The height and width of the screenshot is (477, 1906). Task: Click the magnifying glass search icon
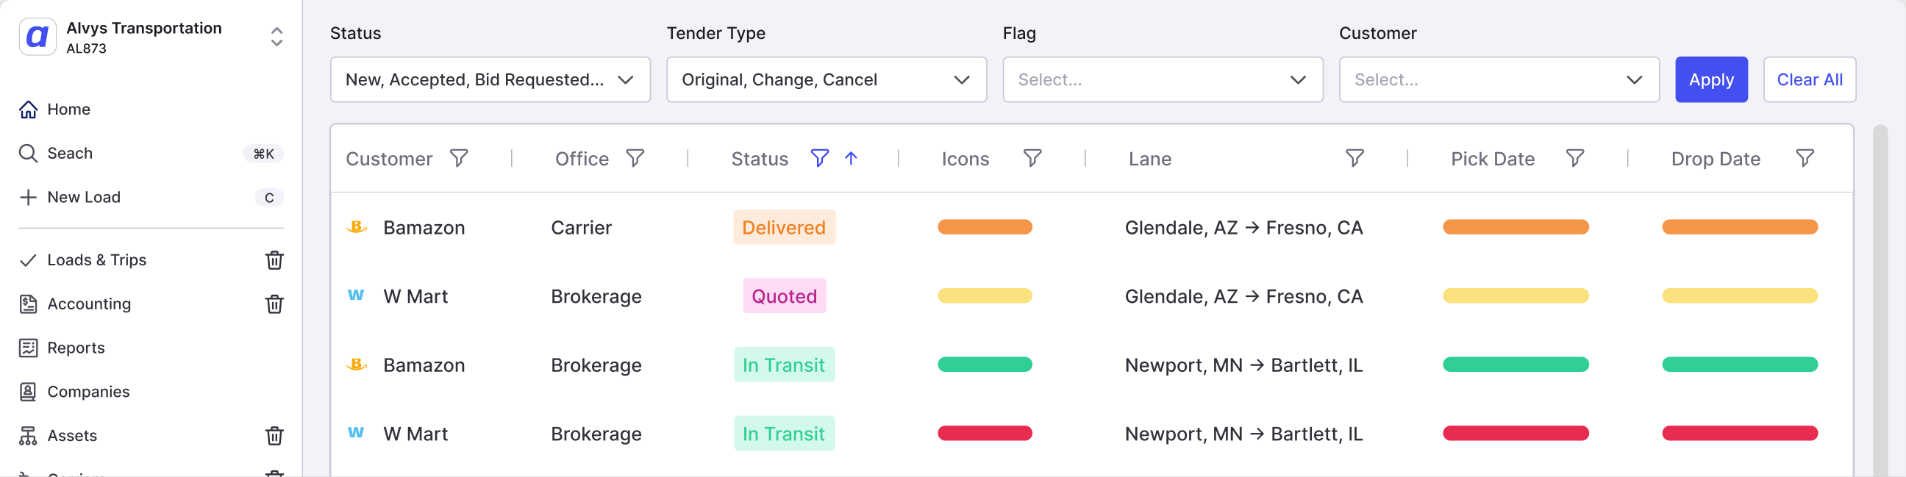click(x=28, y=153)
